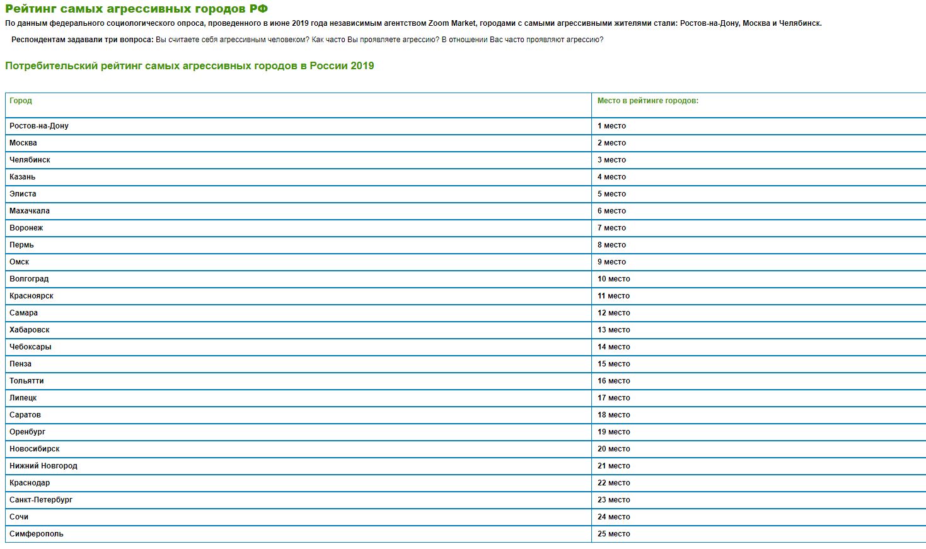The height and width of the screenshot is (549, 926).
Task: Click the Красноярск city cell
Action: 32,296
